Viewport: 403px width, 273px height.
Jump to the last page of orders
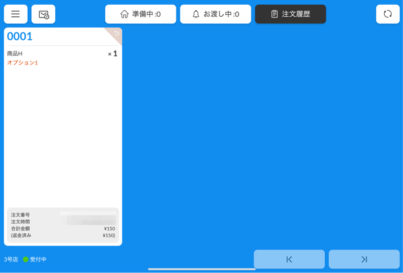364,260
